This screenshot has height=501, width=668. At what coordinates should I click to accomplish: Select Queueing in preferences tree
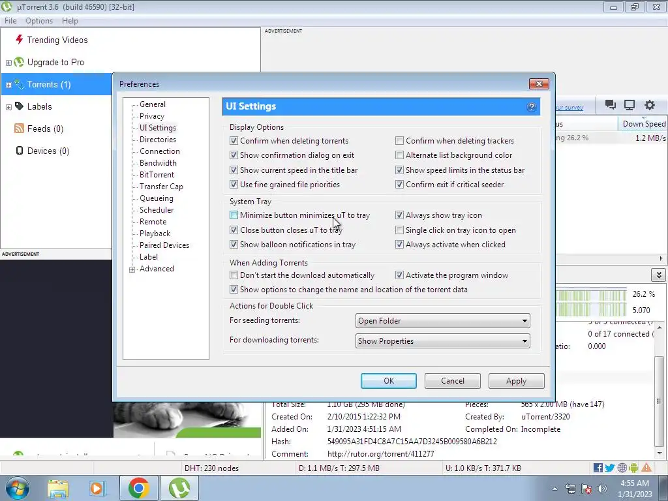(x=157, y=198)
